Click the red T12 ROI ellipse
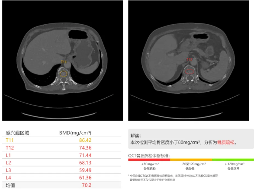254x192 pixels. pyautogui.click(x=190, y=71)
